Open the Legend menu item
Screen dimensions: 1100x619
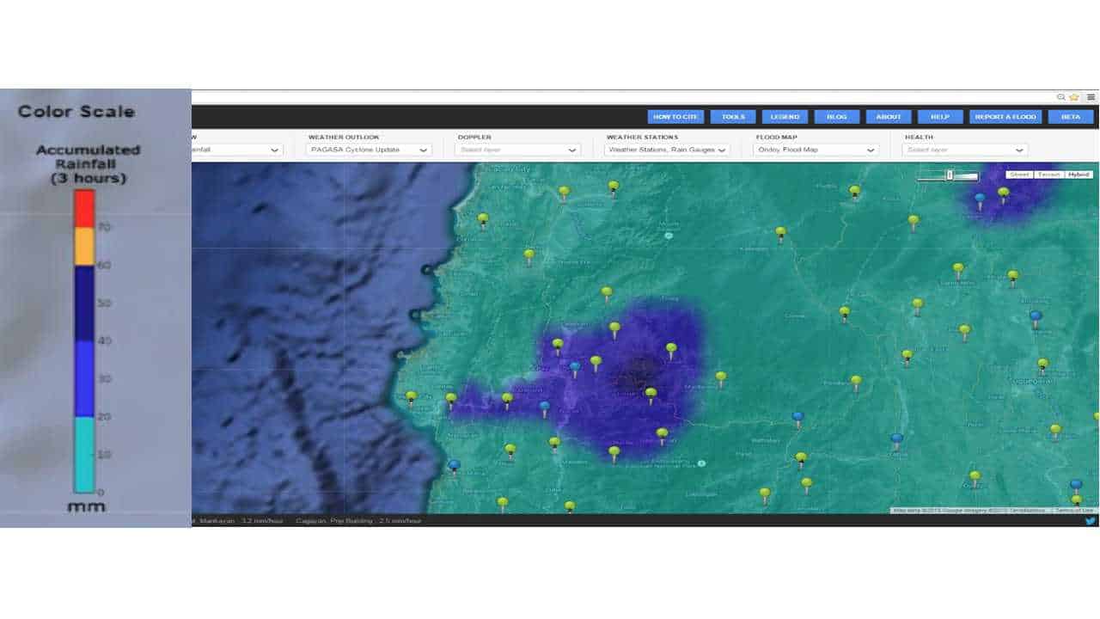(x=784, y=117)
